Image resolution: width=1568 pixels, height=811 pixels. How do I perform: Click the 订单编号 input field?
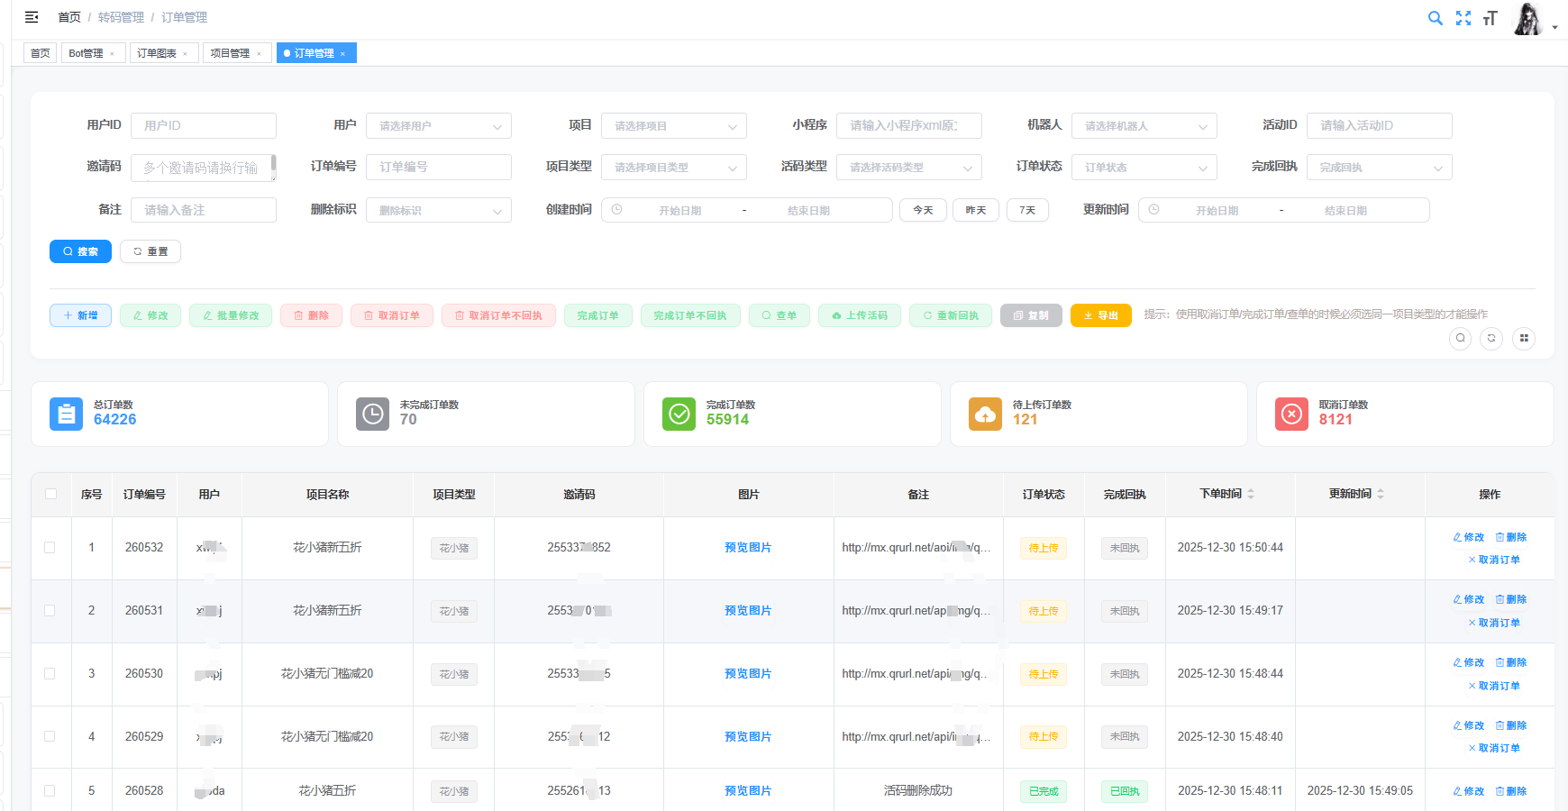[x=438, y=168]
